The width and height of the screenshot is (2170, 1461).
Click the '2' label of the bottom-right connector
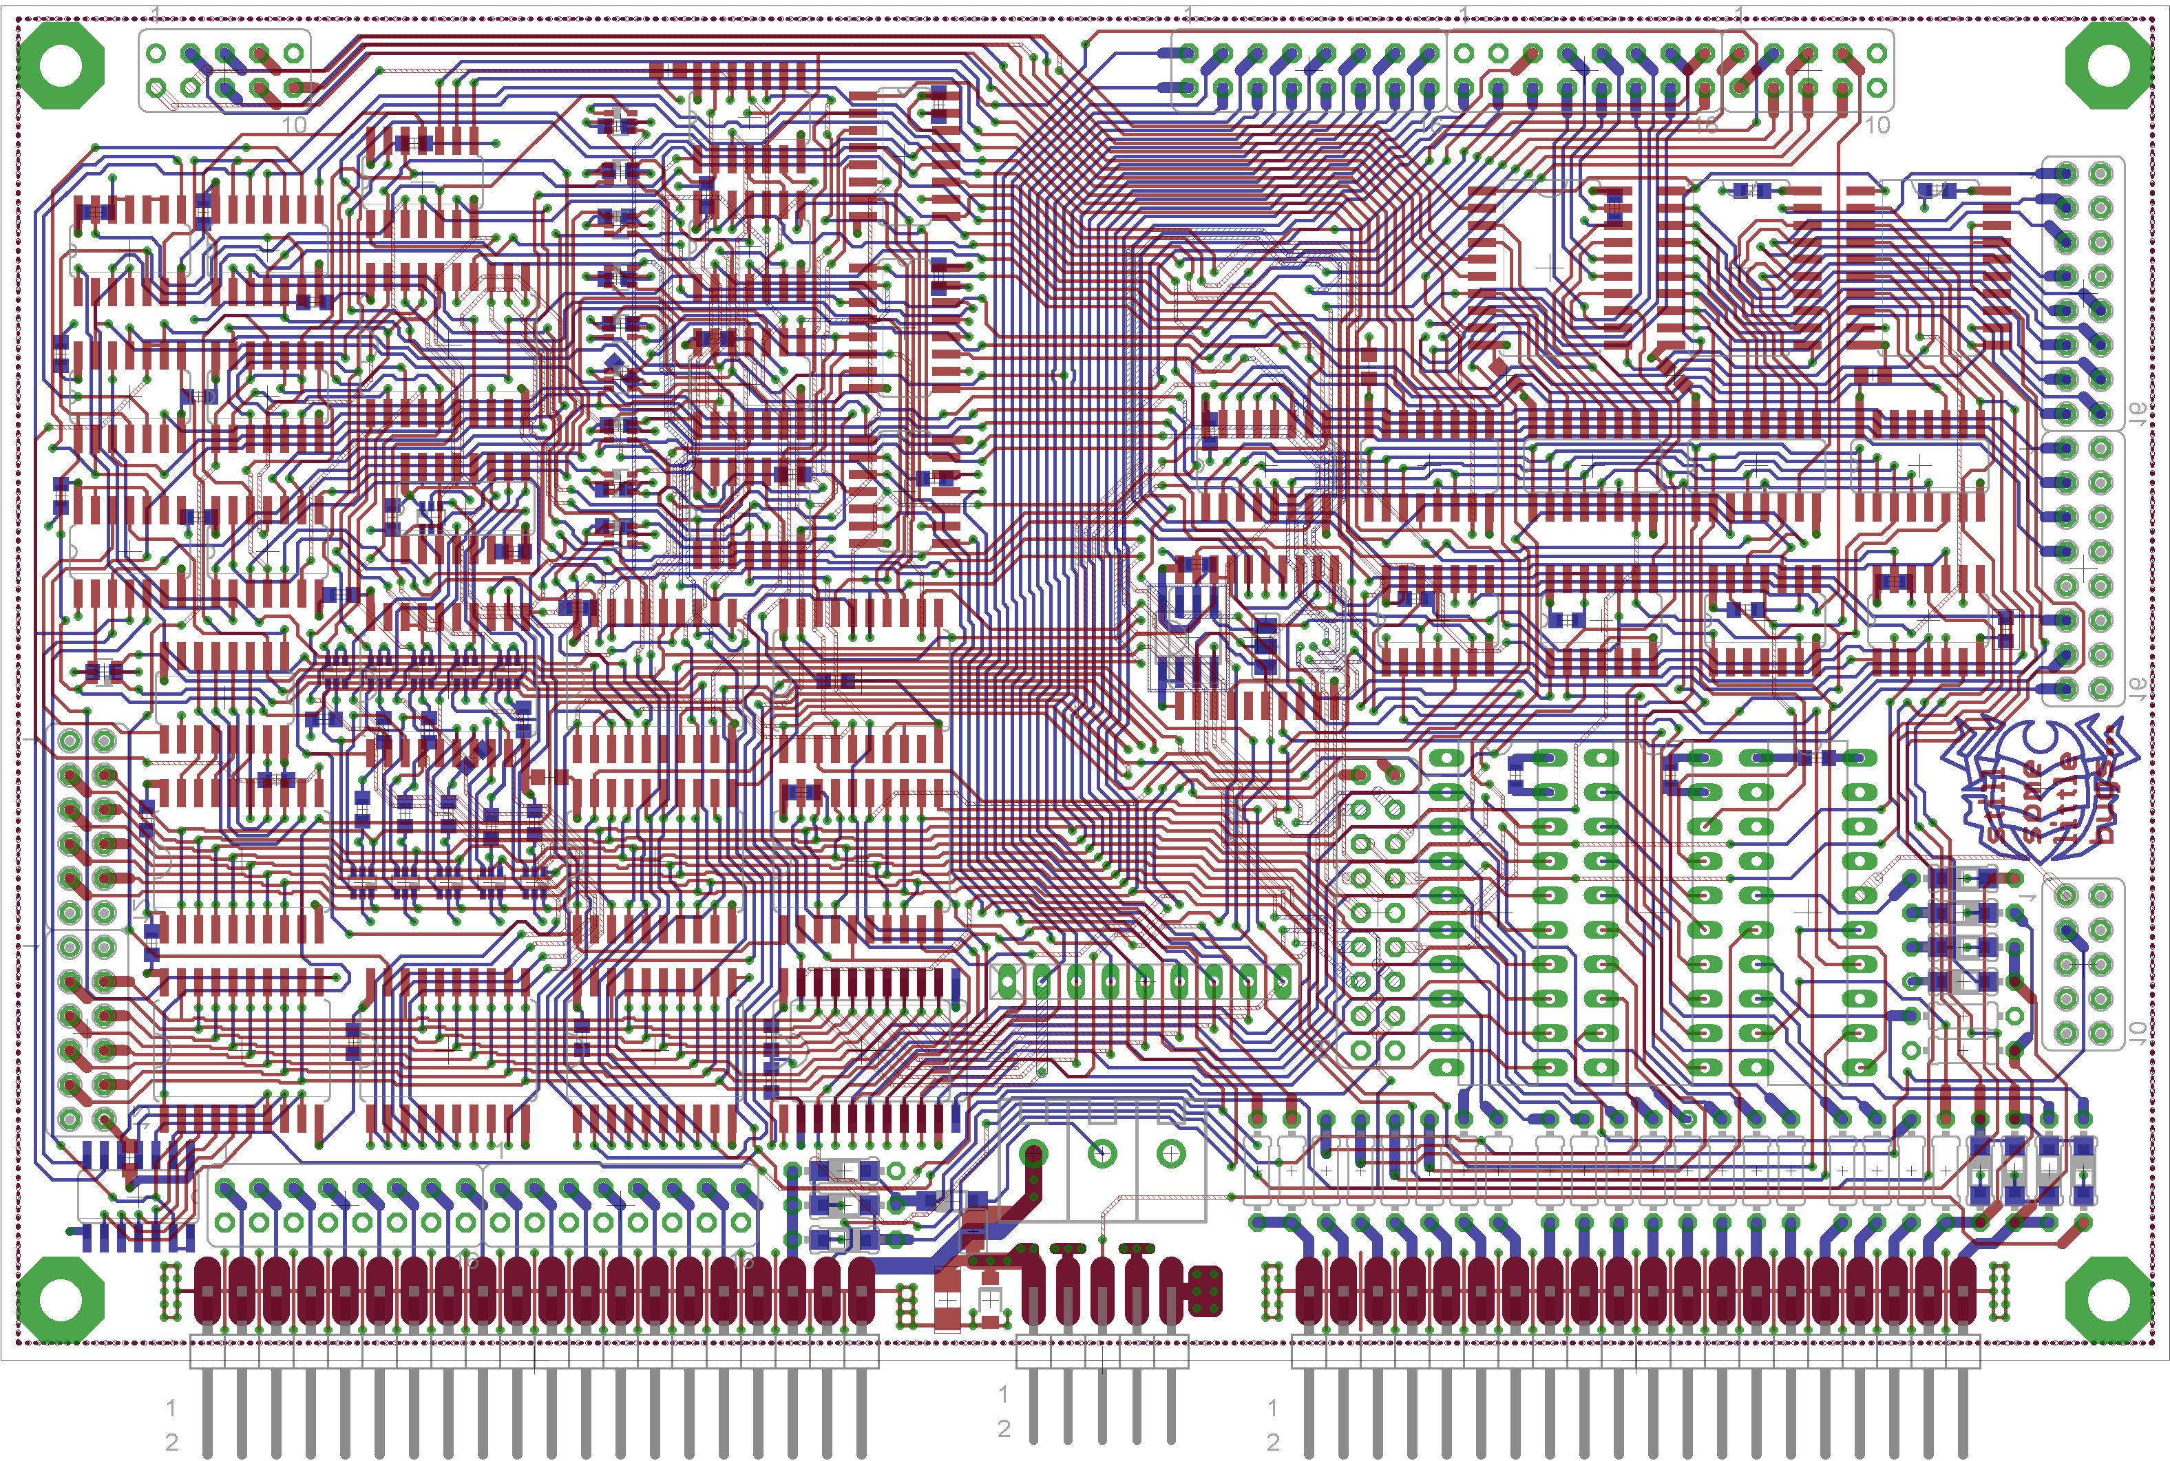[x=1272, y=1442]
